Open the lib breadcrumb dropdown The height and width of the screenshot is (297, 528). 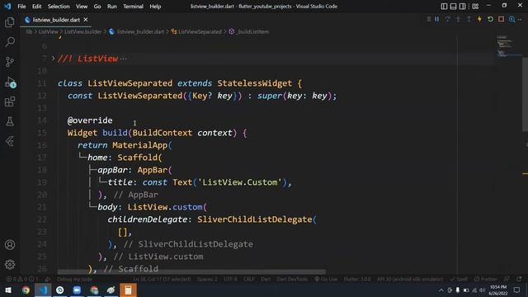pos(30,31)
